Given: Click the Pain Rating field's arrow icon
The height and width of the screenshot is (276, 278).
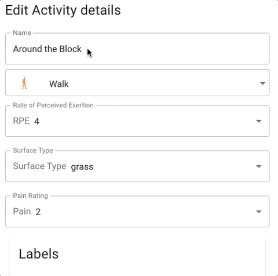Looking at the screenshot, I should click(x=258, y=212).
